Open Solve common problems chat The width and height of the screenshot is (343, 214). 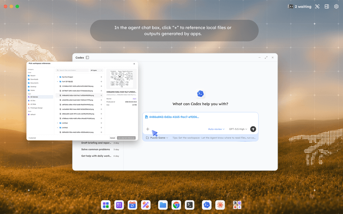(100, 149)
